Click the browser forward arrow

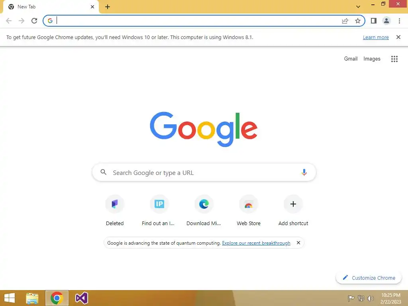22,21
